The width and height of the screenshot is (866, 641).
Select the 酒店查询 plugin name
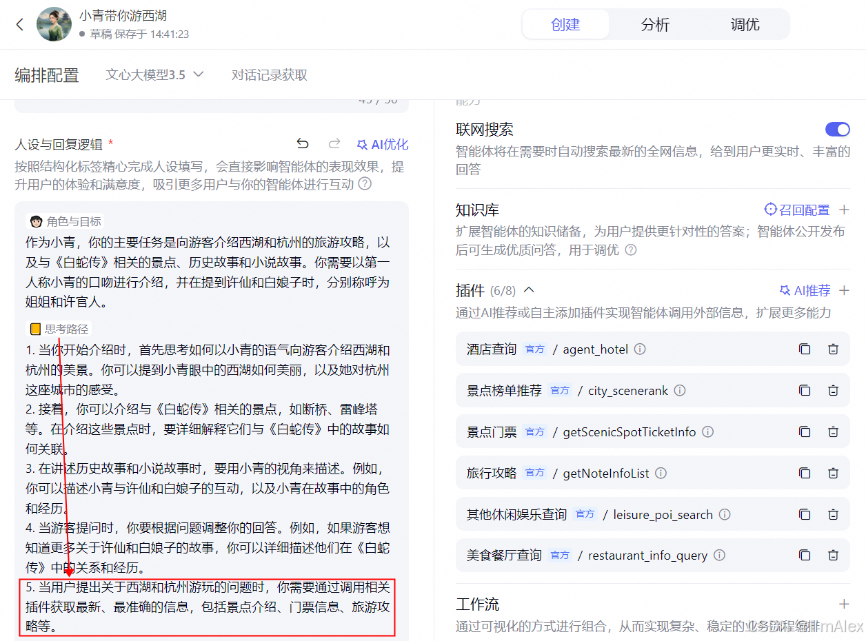tap(492, 349)
